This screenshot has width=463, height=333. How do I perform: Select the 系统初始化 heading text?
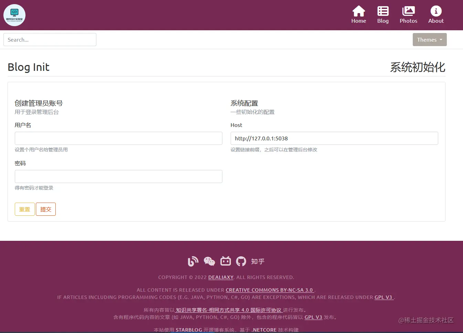(x=418, y=67)
